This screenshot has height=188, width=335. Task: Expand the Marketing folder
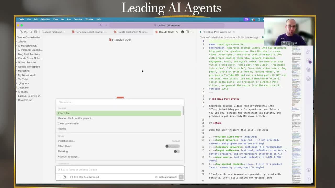pyautogui.click(x=24, y=71)
